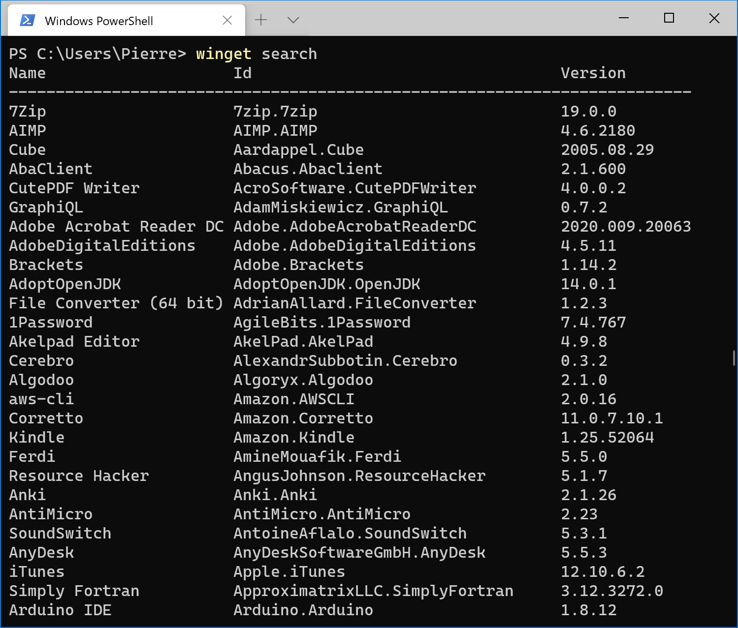This screenshot has height=628, width=738.
Task: Expand the new tab profile dropdown chevron
Action: pos(293,20)
